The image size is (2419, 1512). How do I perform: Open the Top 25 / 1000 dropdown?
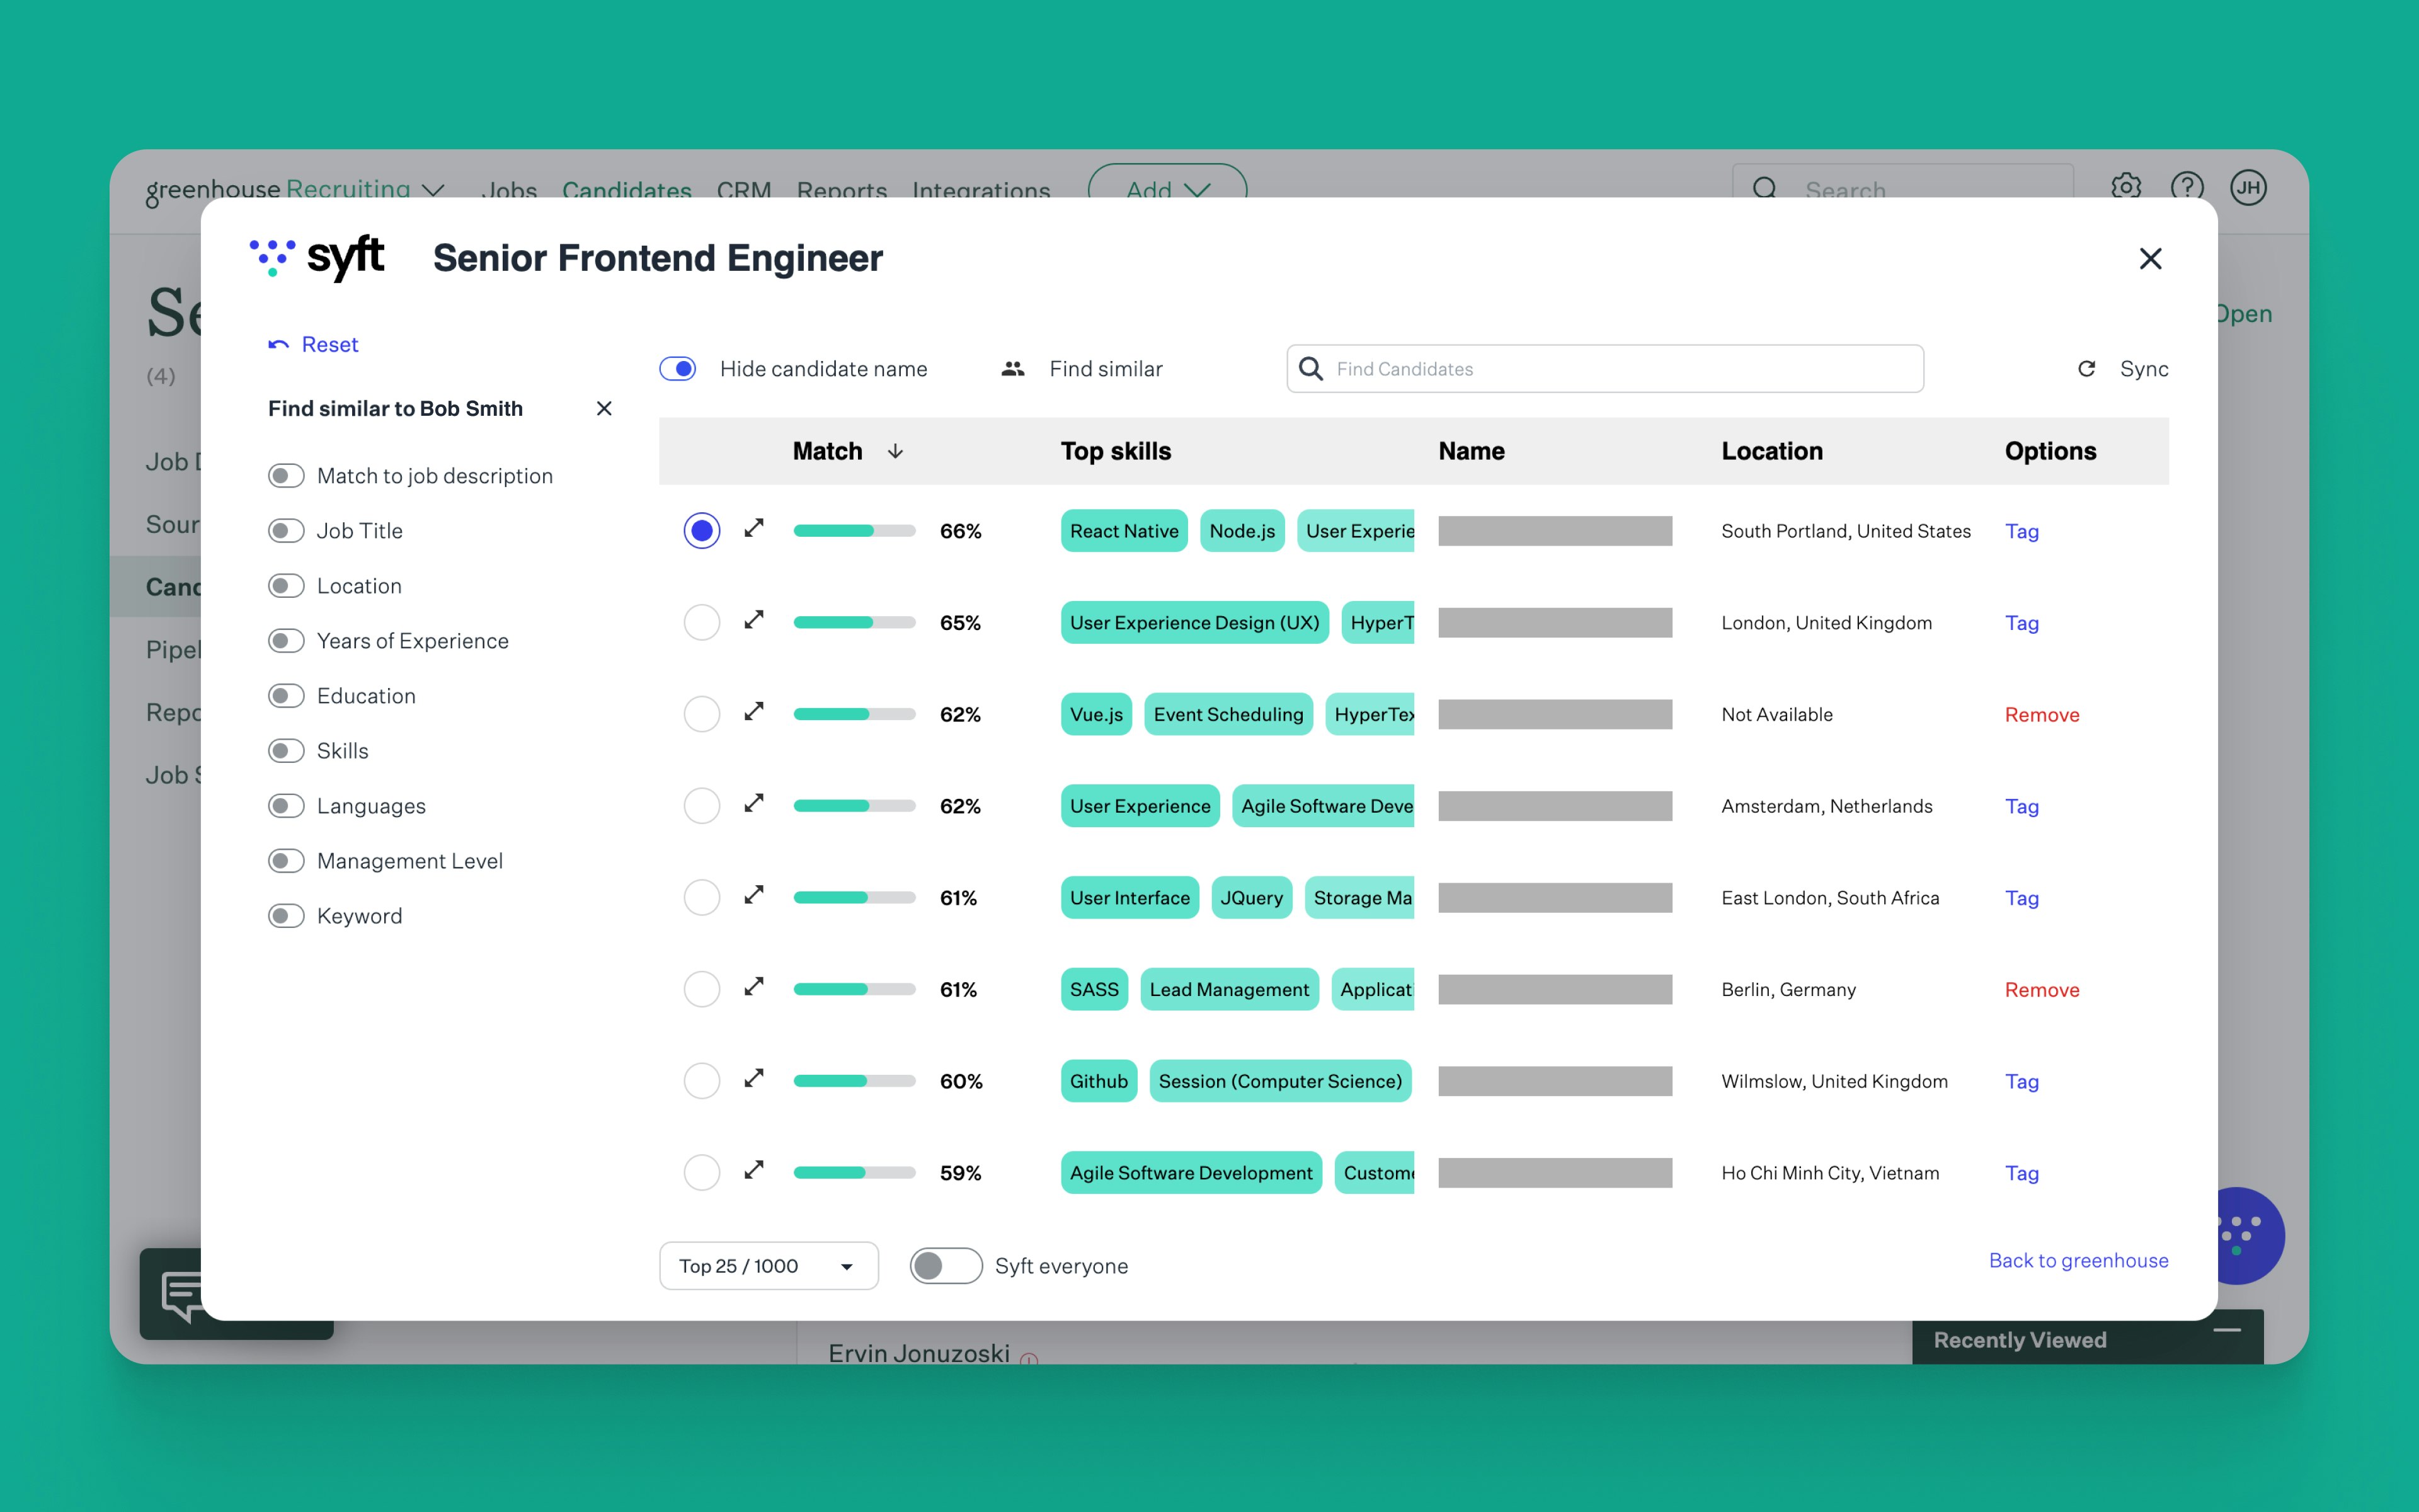(768, 1266)
